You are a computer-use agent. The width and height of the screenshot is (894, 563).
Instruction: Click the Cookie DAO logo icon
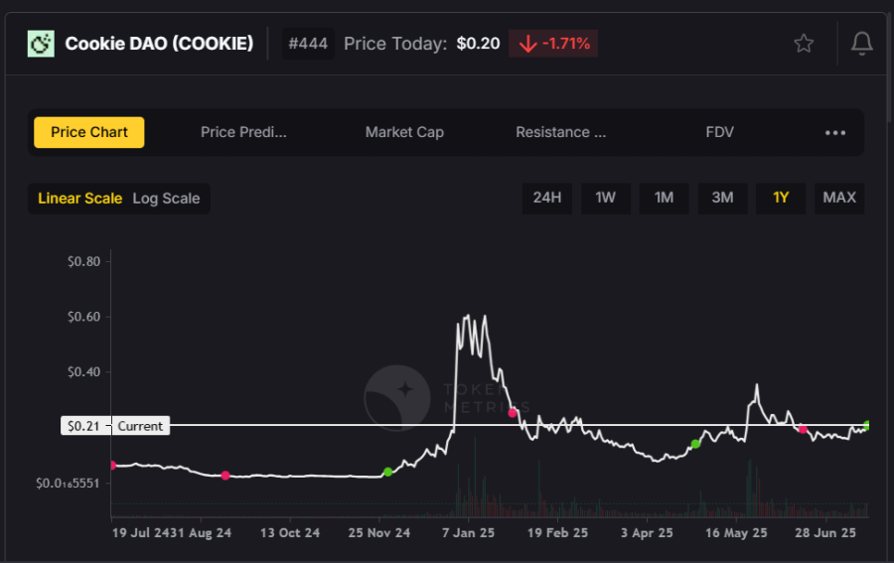(41, 43)
